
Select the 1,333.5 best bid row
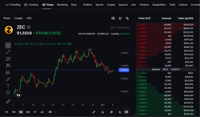pyautogui.click(x=166, y=73)
